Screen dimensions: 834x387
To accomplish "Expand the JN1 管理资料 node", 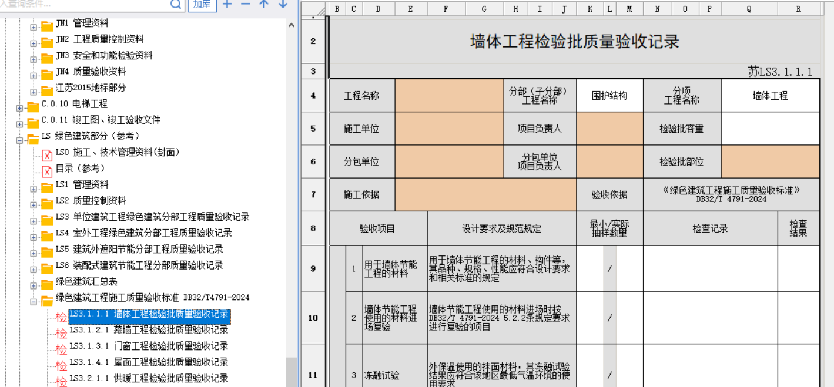I will tap(34, 27).
